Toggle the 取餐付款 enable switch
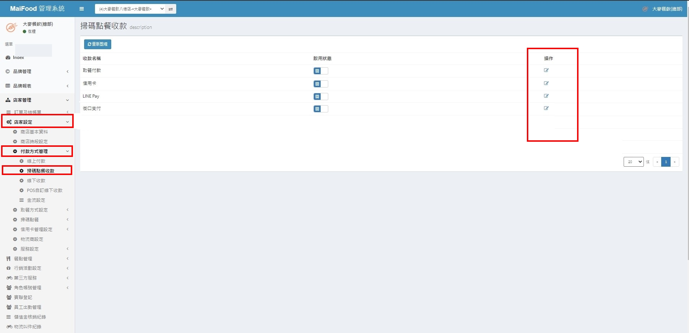 tap(321, 71)
